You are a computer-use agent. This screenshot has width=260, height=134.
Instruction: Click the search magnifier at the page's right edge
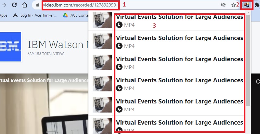(x=258, y=82)
